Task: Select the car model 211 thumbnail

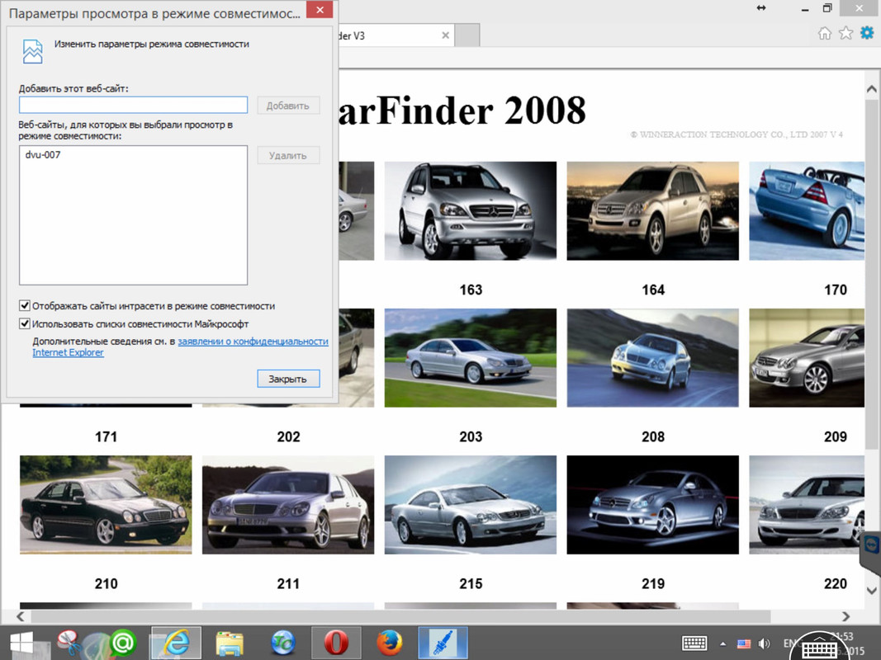Action: tap(288, 504)
